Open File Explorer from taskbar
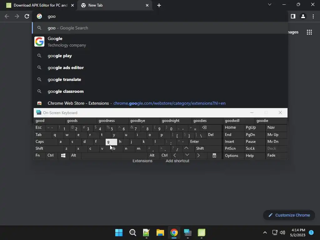Image resolution: width=320 pixels, height=240 pixels. click(x=160, y=232)
